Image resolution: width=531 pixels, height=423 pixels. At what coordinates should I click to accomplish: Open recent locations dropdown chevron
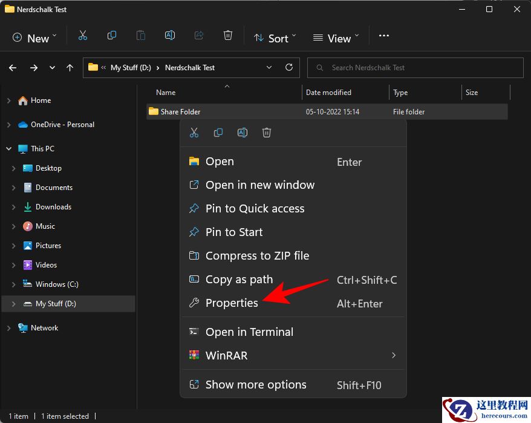coord(52,68)
